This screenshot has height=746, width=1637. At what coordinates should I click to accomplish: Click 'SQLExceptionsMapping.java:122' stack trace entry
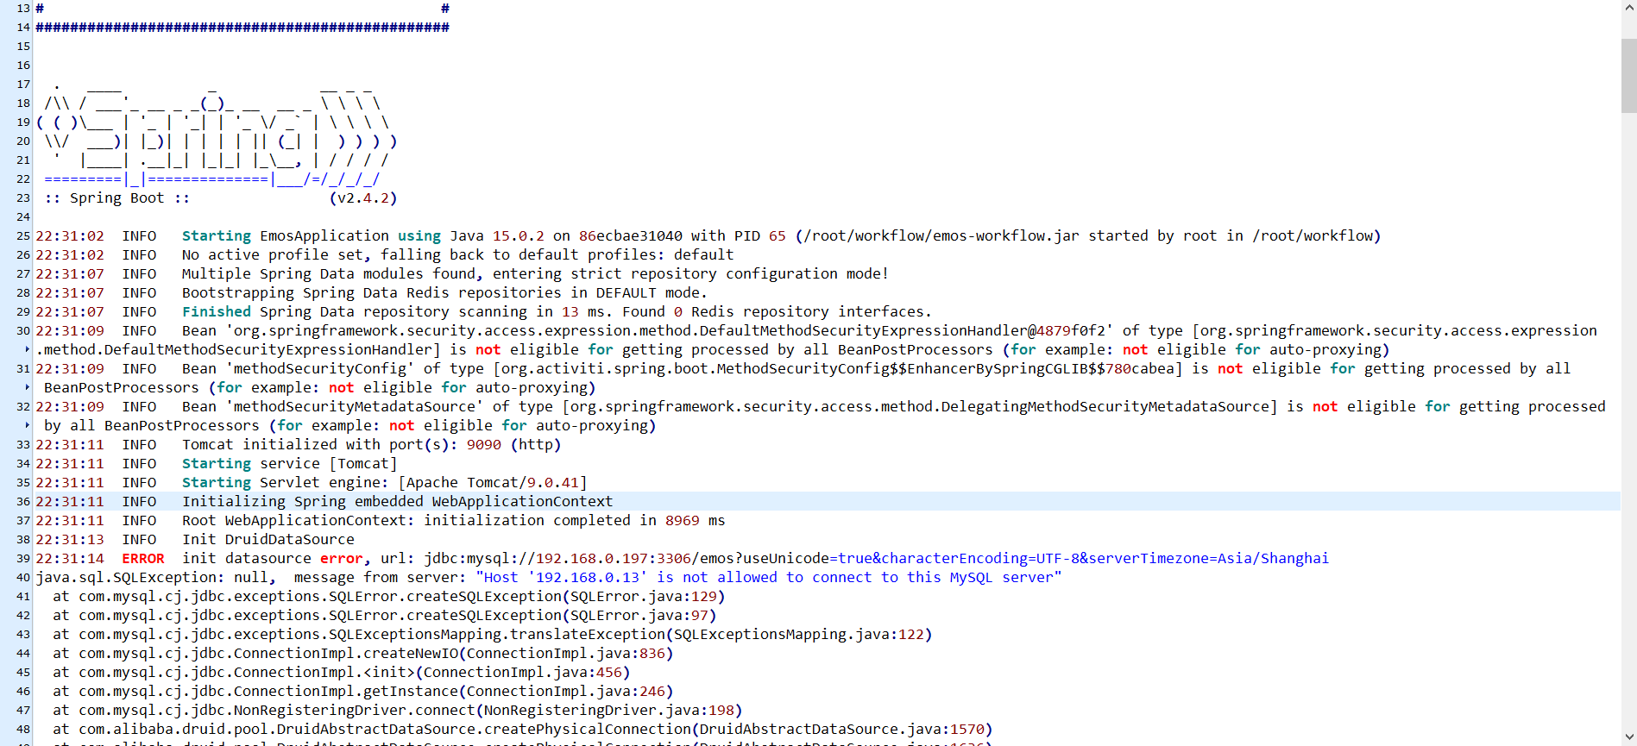click(x=799, y=635)
